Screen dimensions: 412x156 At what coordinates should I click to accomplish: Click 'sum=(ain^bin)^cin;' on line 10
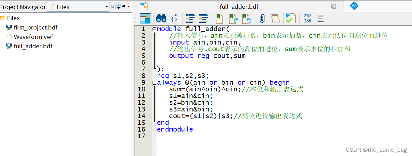tap(205, 89)
